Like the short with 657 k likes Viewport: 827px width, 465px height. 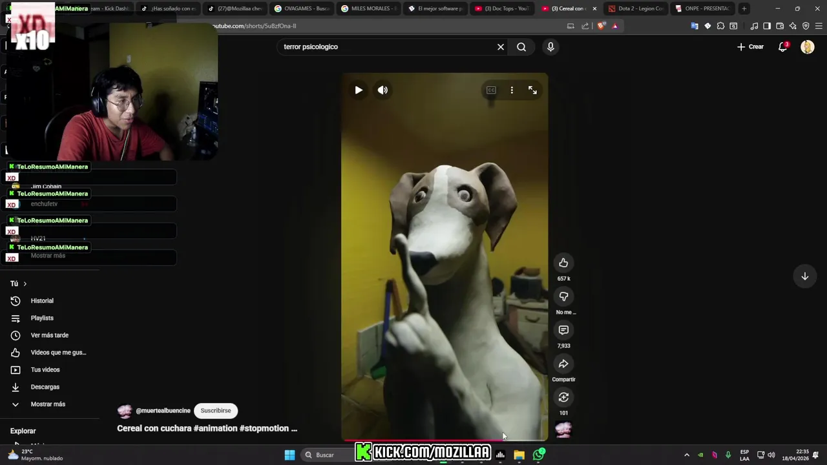(563, 263)
